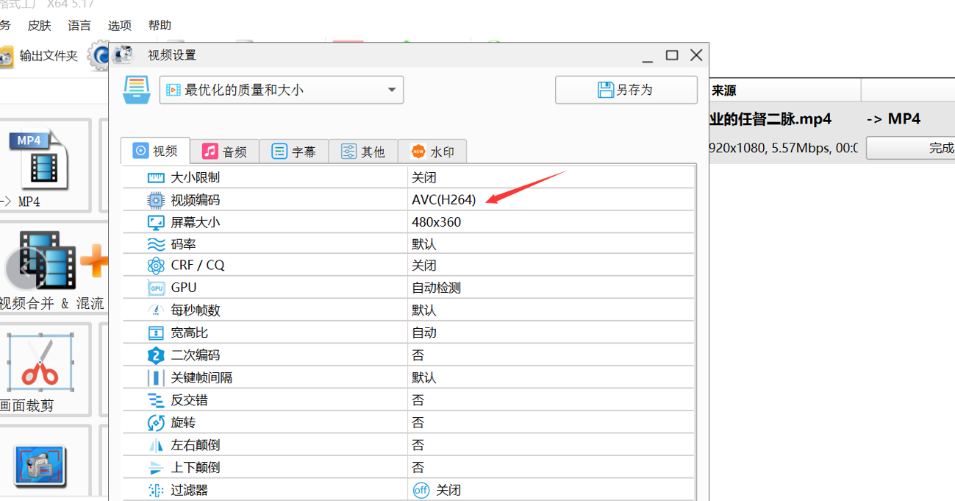Screen dimensions: 955x501
Task: Click the 旋转 rotate icon
Action: pyautogui.click(x=156, y=423)
